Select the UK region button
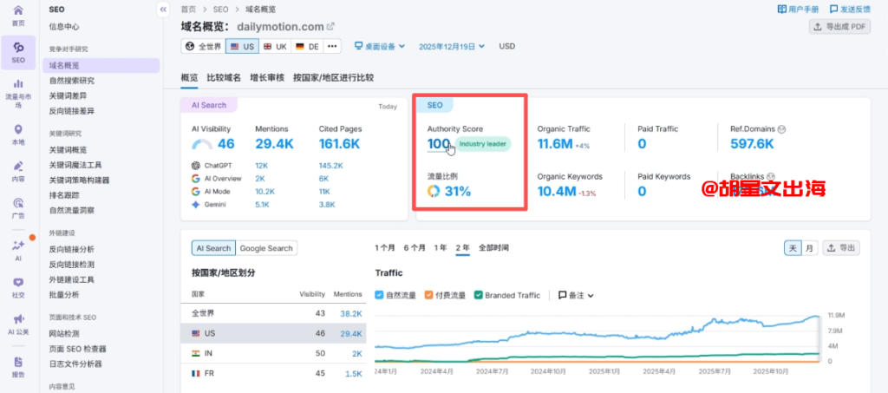This screenshot has width=888, height=393. point(275,47)
